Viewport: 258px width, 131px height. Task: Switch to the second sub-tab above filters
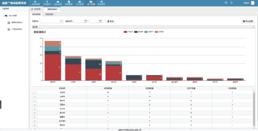click(x=49, y=14)
